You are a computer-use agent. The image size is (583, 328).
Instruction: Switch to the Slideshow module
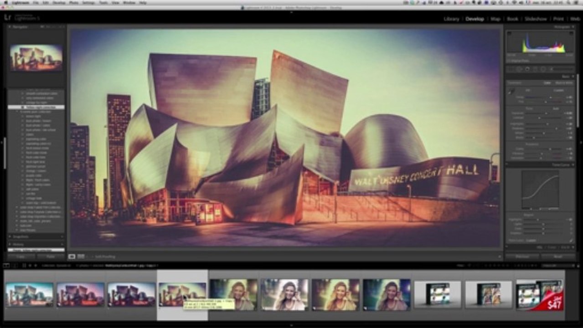(536, 19)
